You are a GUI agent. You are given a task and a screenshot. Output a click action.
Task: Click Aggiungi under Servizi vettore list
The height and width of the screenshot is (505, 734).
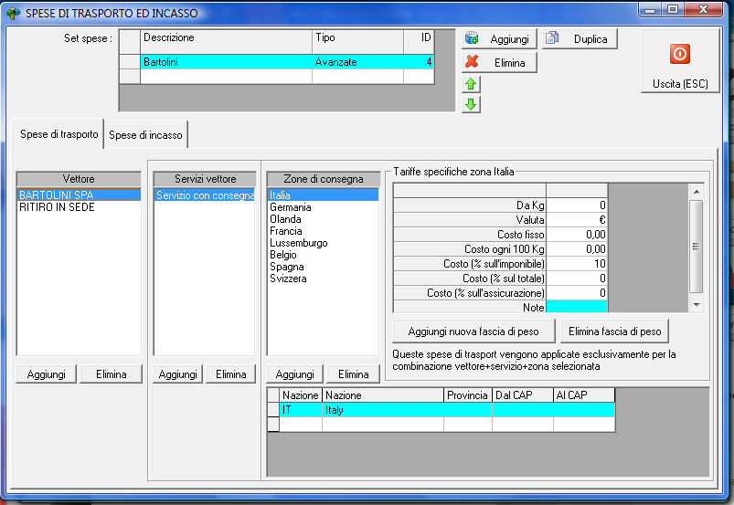point(177,374)
